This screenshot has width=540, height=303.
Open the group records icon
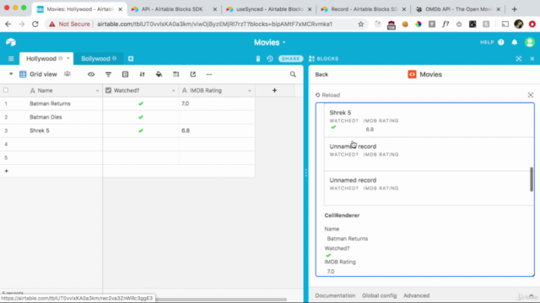pyautogui.click(x=126, y=74)
